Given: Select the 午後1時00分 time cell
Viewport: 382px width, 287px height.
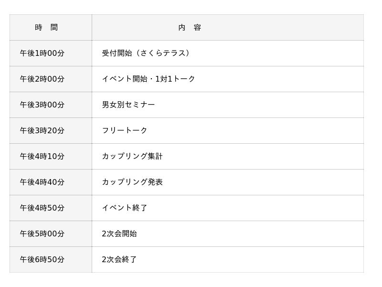Looking at the screenshot, I should pyautogui.click(x=42, y=53).
